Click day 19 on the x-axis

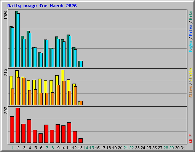pyautogui.click(x=114, y=148)
